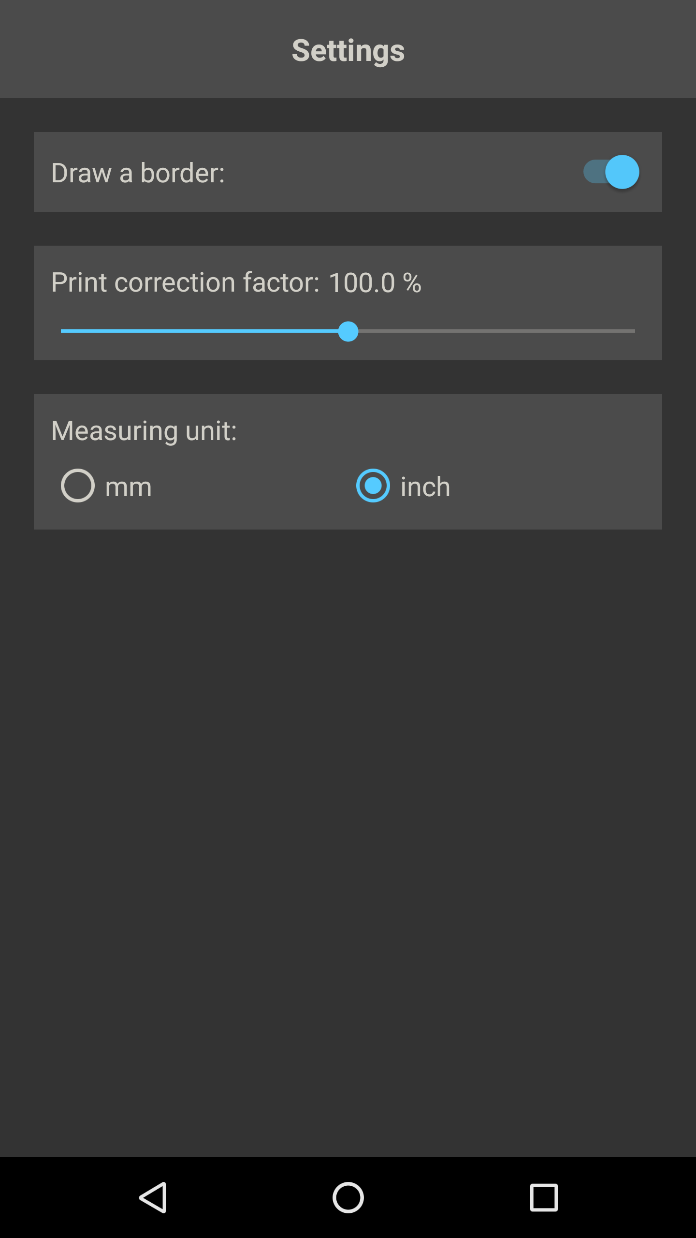
Task: Click the "100.0 %" value text
Action: point(375,282)
